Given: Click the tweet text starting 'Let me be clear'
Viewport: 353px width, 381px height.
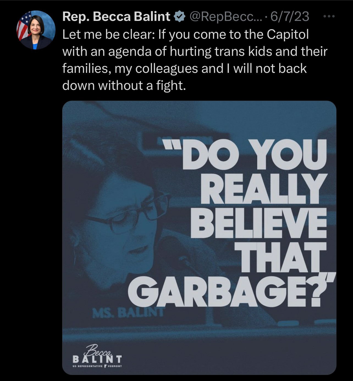Looking at the screenshot, I should 195,60.
